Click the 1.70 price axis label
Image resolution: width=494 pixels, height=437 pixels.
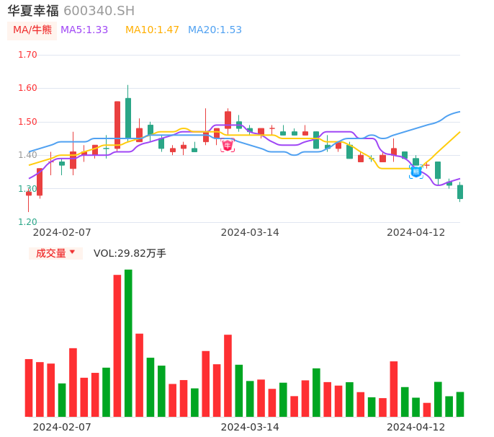(27, 55)
